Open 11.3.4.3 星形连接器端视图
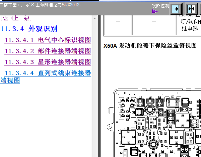201x157 pixels. [48, 62]
